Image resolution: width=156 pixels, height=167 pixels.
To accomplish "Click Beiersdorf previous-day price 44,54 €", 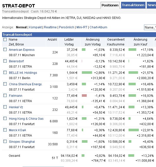I will click(72, 67).
